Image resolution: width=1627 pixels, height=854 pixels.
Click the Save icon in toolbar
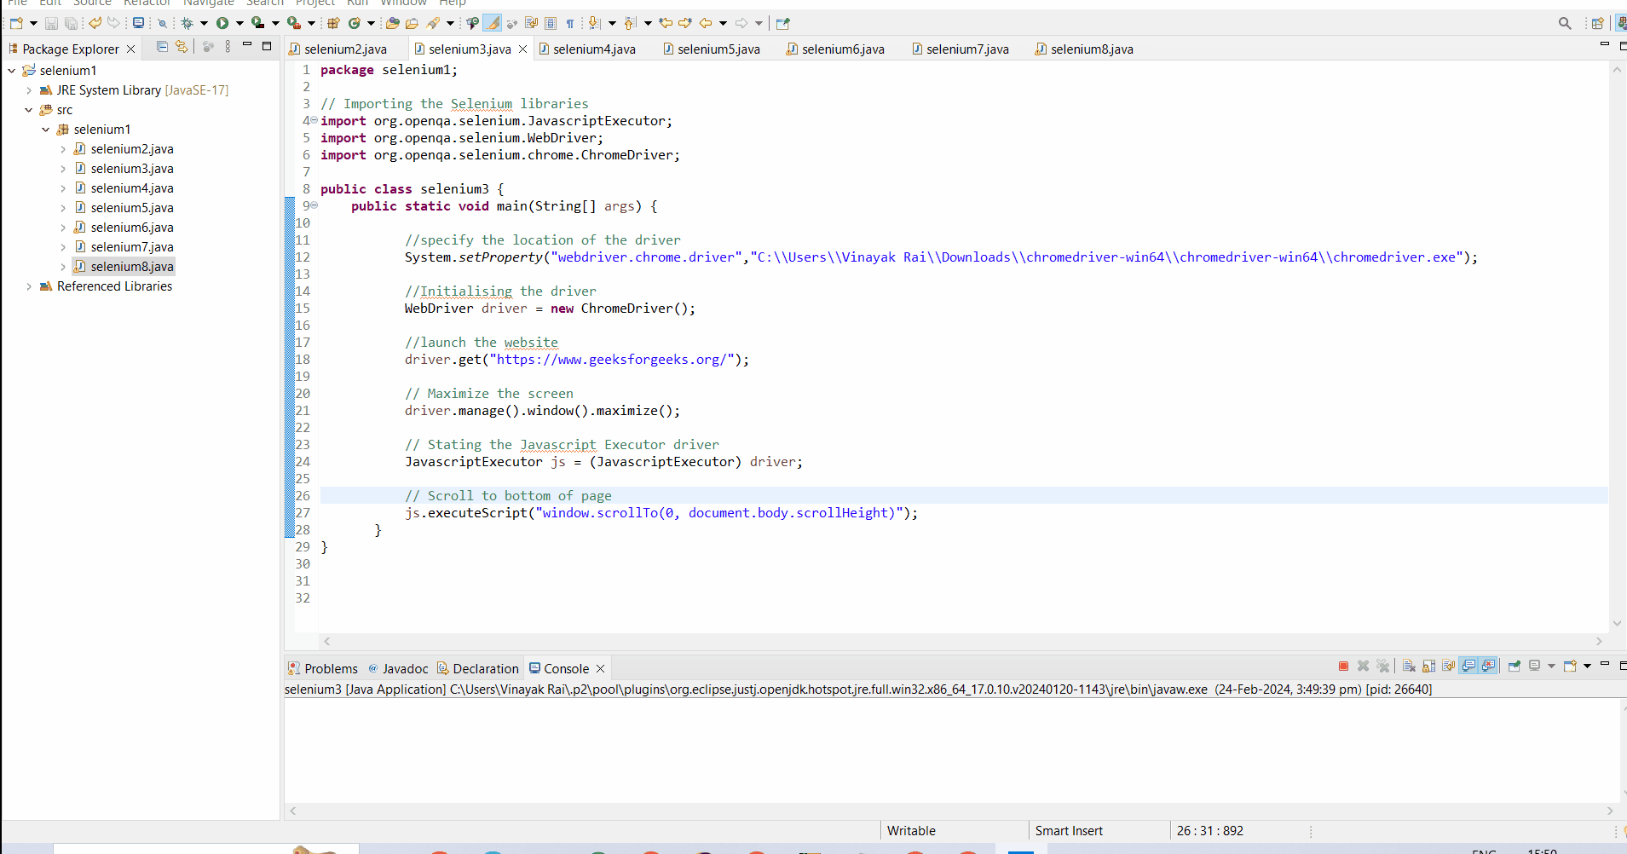click(51, 23)
